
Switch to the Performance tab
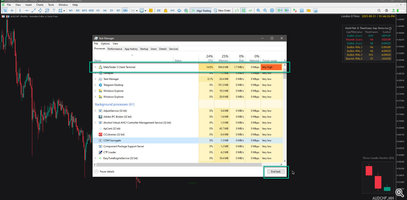[x=115, y=49]
